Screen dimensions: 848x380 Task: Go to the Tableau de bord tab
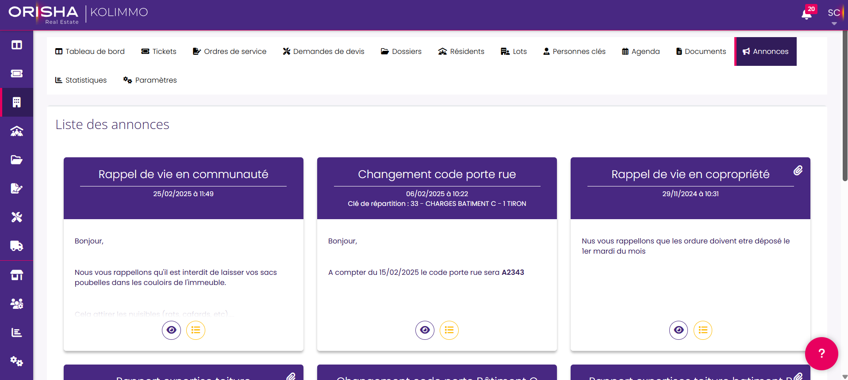pos(90,52)
